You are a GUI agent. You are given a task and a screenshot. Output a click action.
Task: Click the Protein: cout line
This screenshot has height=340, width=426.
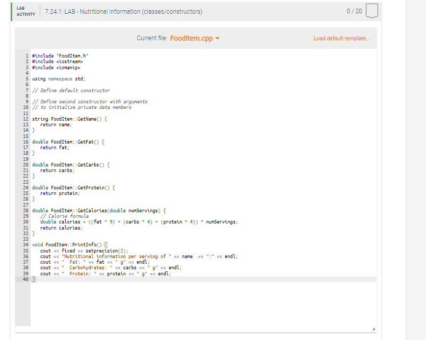point(105,274)
